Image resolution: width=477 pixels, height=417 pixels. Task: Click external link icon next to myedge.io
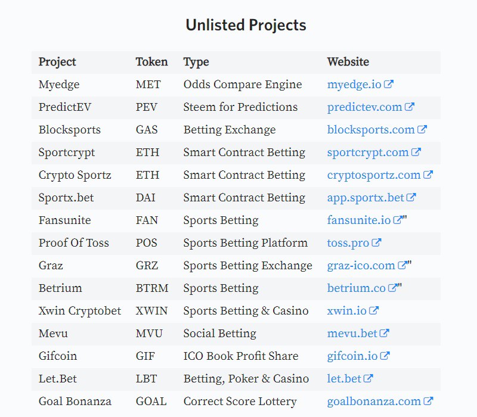click(x=389, y=84)
